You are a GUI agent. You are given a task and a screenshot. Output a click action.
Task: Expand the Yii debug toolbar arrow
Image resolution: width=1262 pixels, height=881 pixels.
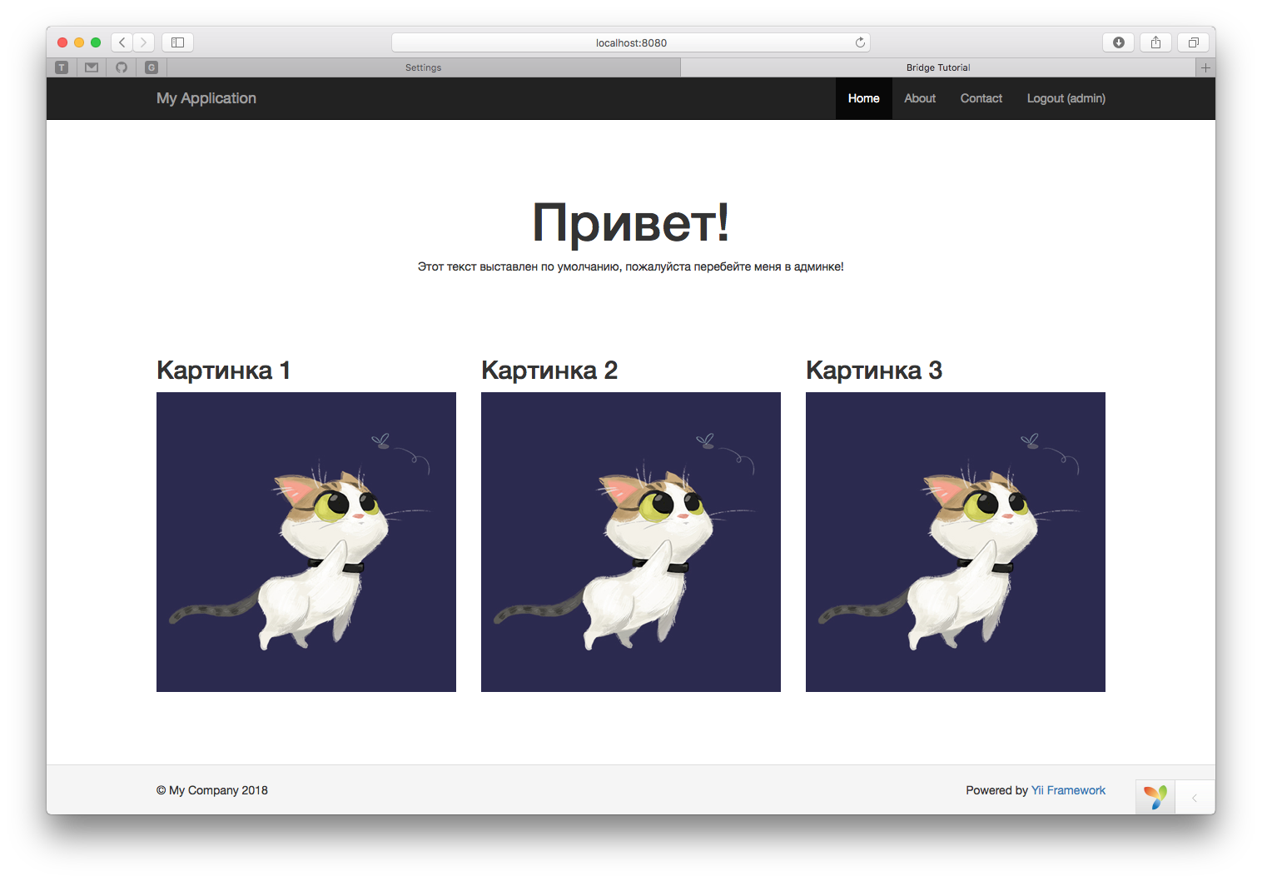(1195, 798)
